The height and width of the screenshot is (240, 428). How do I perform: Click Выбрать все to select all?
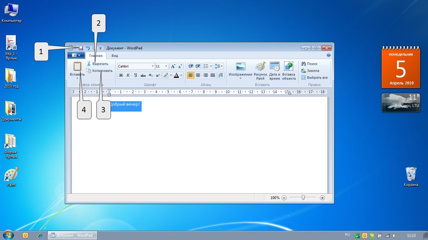click(315, 78)
